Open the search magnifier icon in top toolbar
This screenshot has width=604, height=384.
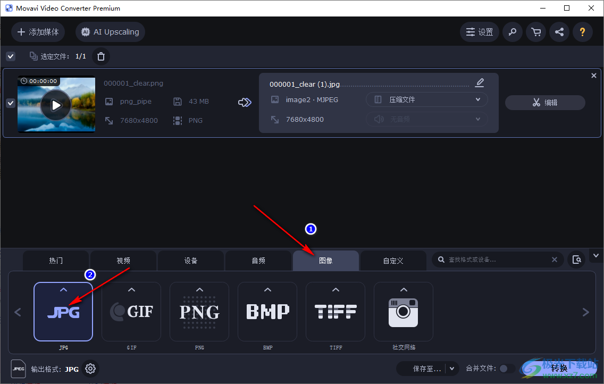coord(513,32)
